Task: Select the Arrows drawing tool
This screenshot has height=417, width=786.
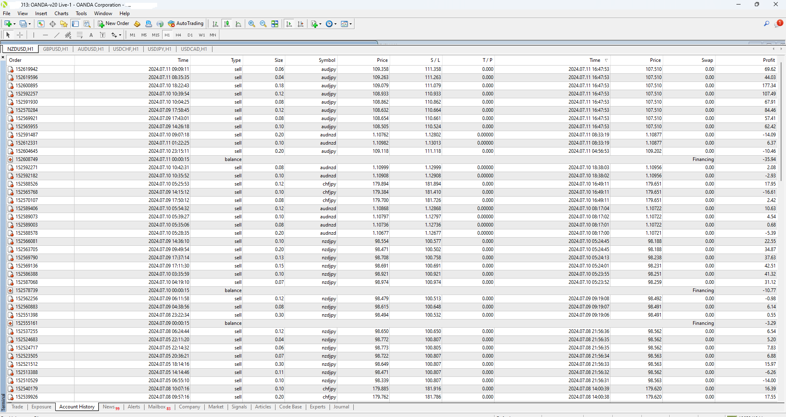Action: coord(114,35)
